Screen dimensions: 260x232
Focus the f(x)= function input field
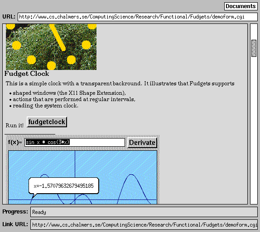point(75,143)
